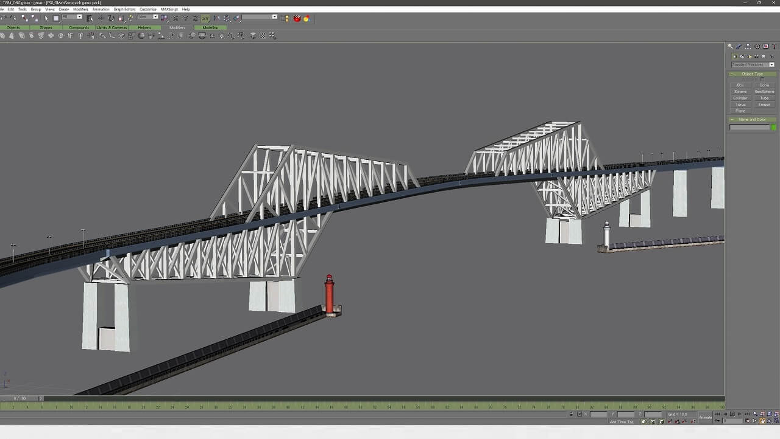
Task: Toggle the XY axis constraint button
Action: tap(205, 18)
